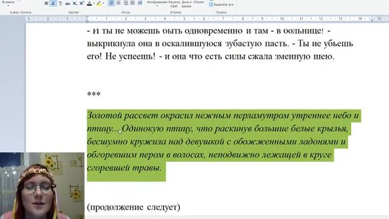
Task: Click the webcam video thumbnail
Action: (42, 186)
